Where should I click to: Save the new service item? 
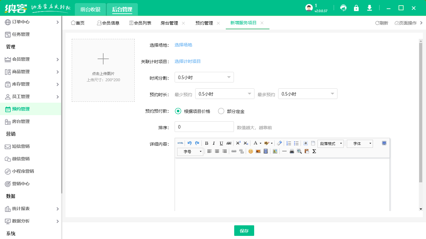[244, 231]
